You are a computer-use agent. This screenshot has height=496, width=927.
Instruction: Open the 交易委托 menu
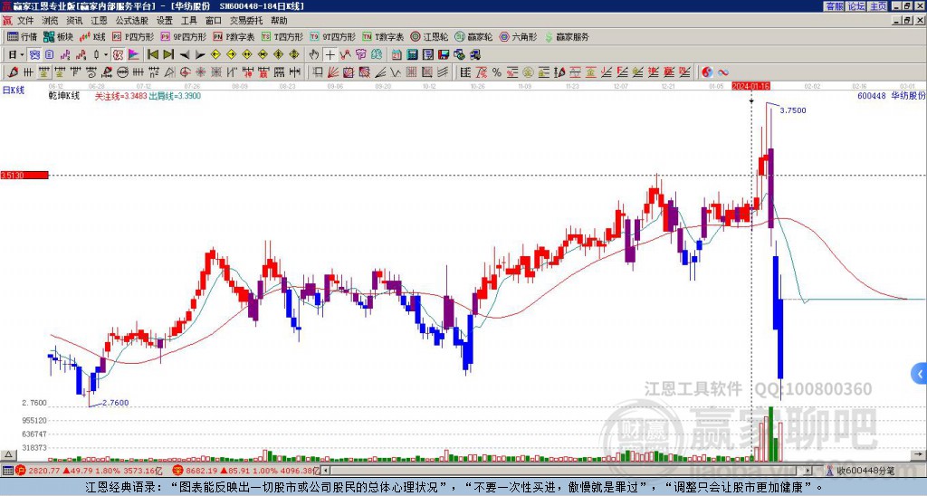coord(246,21)
